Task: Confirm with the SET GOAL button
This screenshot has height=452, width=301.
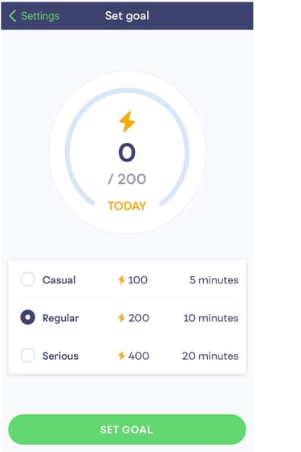Action: tap(127, 430)
